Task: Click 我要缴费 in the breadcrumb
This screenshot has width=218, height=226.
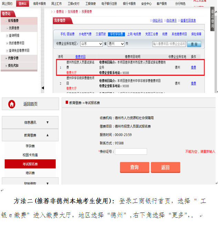Action: click(x=87, y=12)
